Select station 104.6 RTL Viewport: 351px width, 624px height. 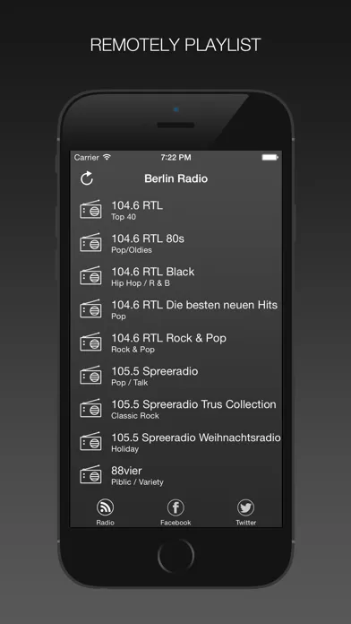click(x=137, y=205)
